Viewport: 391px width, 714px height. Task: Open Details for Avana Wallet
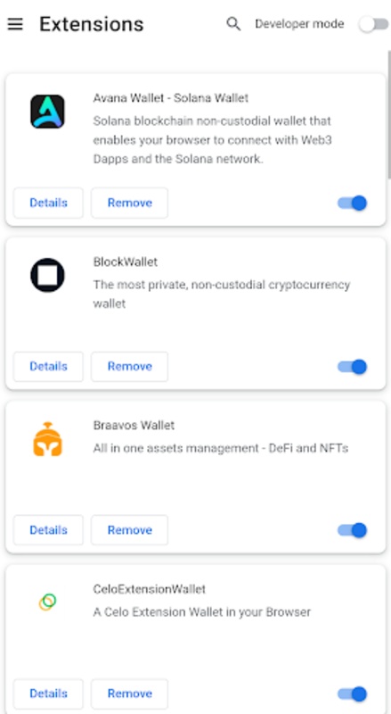(48, 203)
